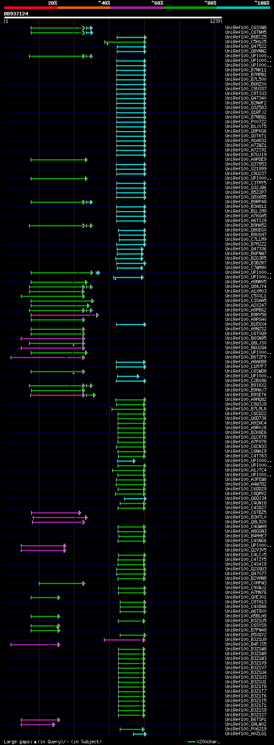Open the UniRef100_C3TMY5 entry
This screenshot has width=274, height=745.
(x=246, y=183)
